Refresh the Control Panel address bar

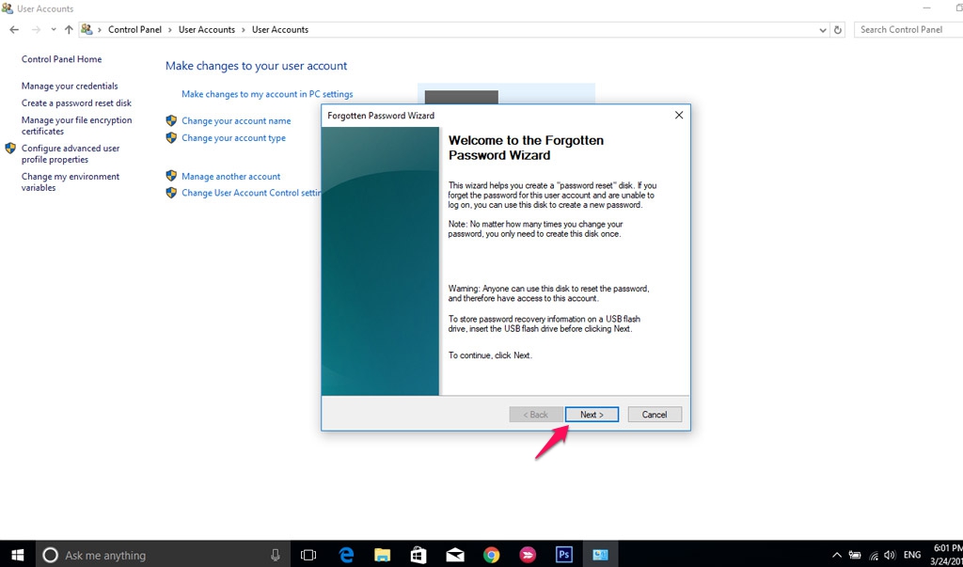click(838, 30)
